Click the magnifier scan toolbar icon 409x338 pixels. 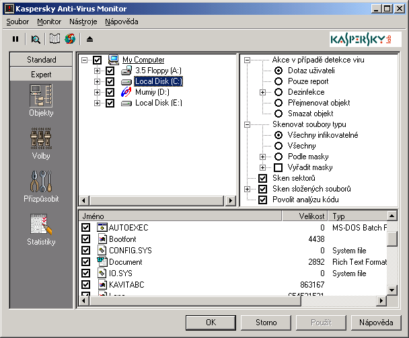[36, 40]
